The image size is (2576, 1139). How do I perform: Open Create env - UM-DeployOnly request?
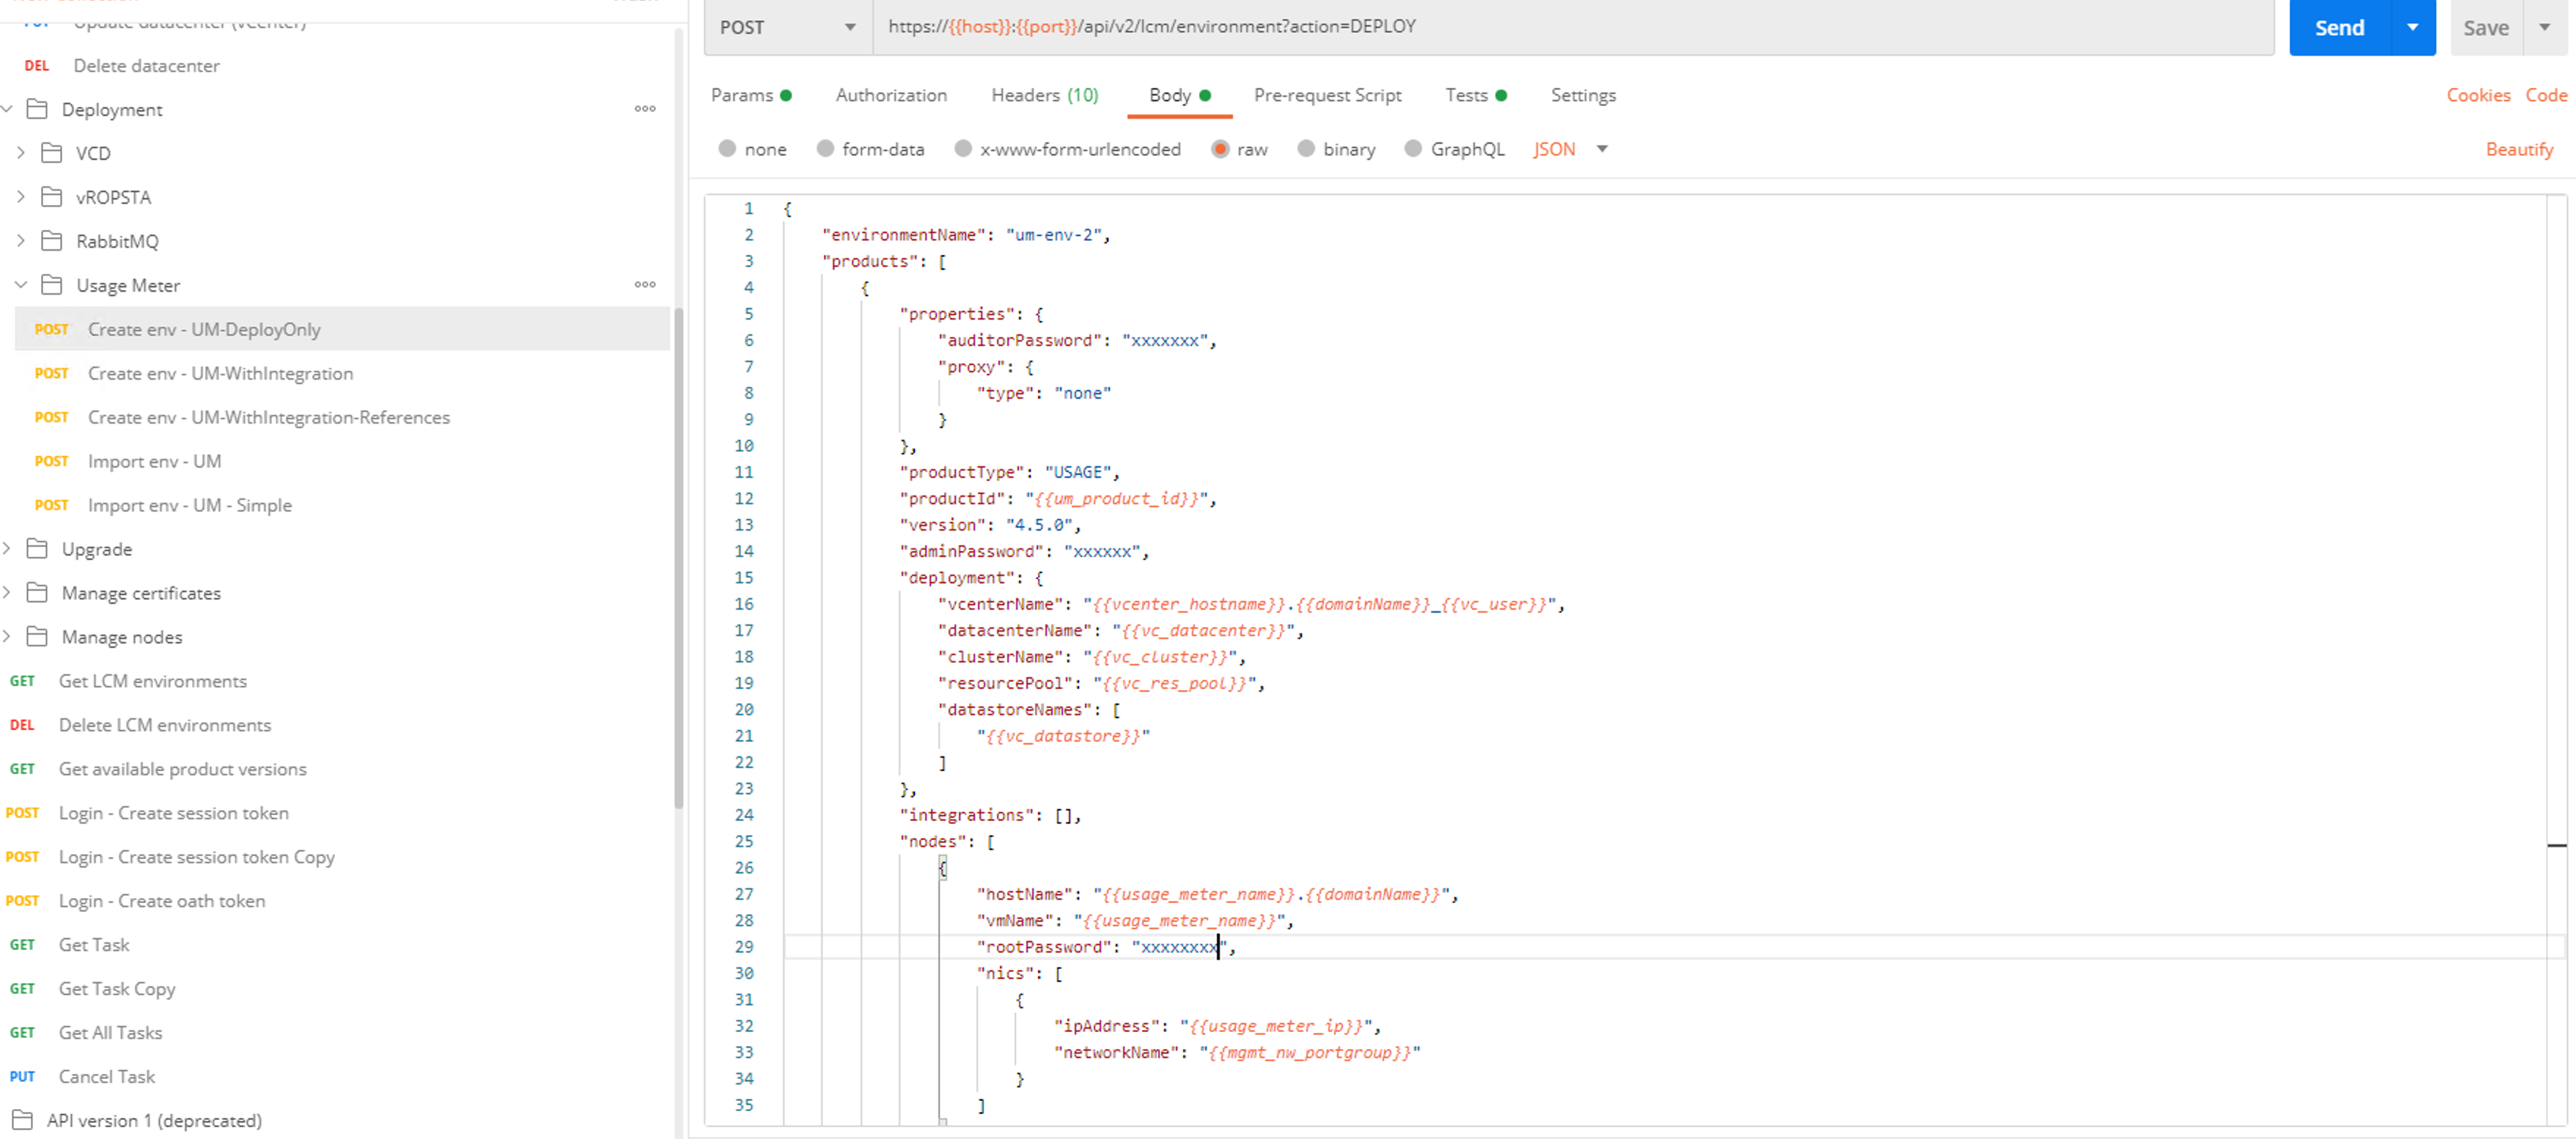[x=342, y=329]
